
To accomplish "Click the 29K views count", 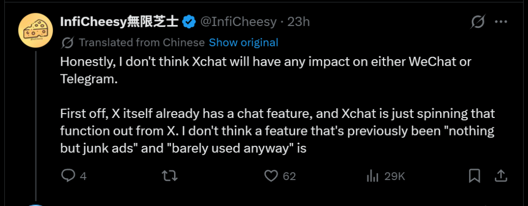I will coord(395,176).
